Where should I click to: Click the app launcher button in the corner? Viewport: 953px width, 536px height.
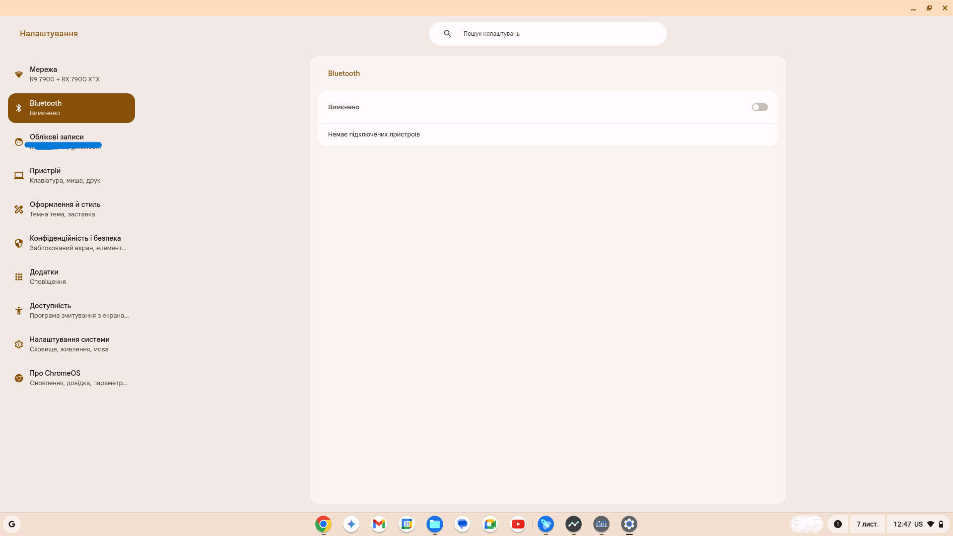12,524
